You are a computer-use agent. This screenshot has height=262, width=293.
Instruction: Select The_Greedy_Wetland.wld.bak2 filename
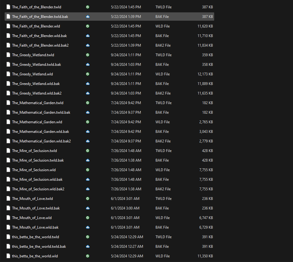point(37,93)
